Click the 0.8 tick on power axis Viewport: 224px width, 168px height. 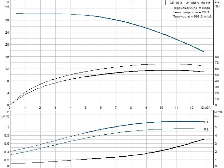[x=7, y=135]
